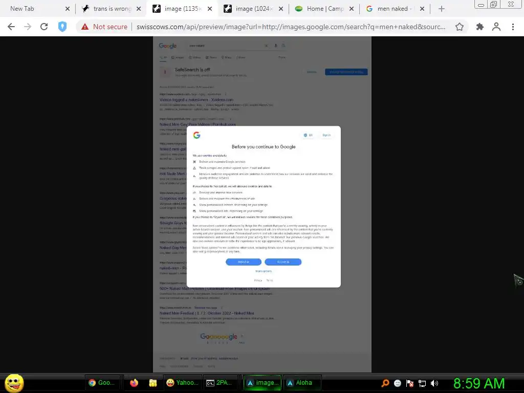524x393 pixels.
Task: Click the orange search tray icon
Action: point(385,383)
